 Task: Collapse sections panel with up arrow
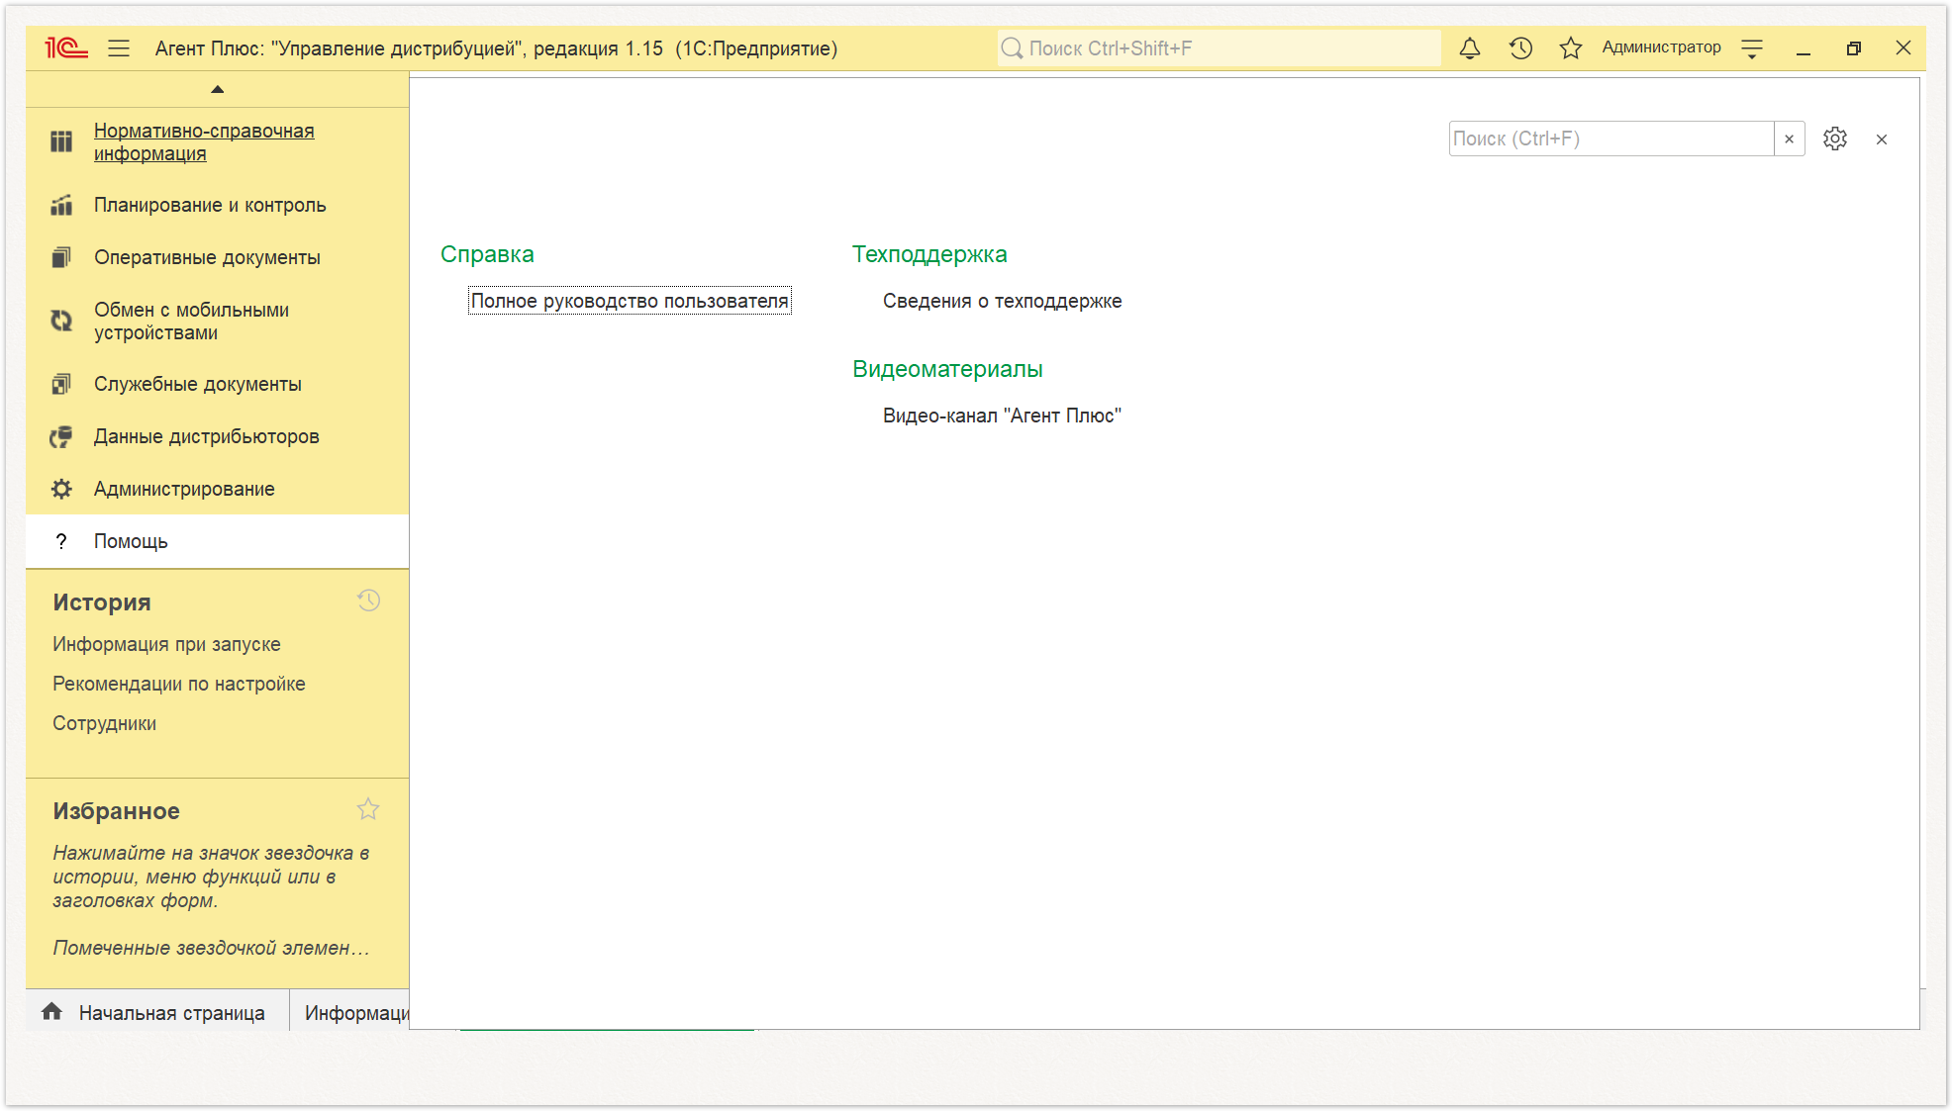pyautogui.click(x=218, y=89)
